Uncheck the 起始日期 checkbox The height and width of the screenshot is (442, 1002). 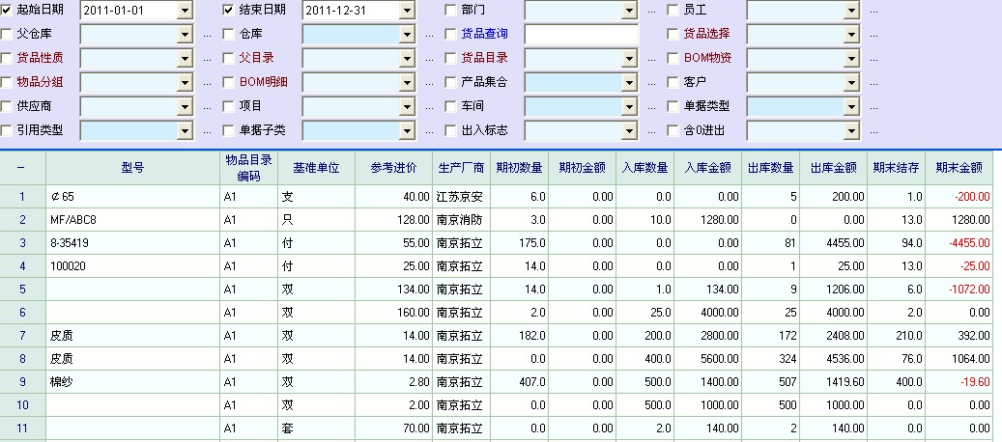coord(8,10)
